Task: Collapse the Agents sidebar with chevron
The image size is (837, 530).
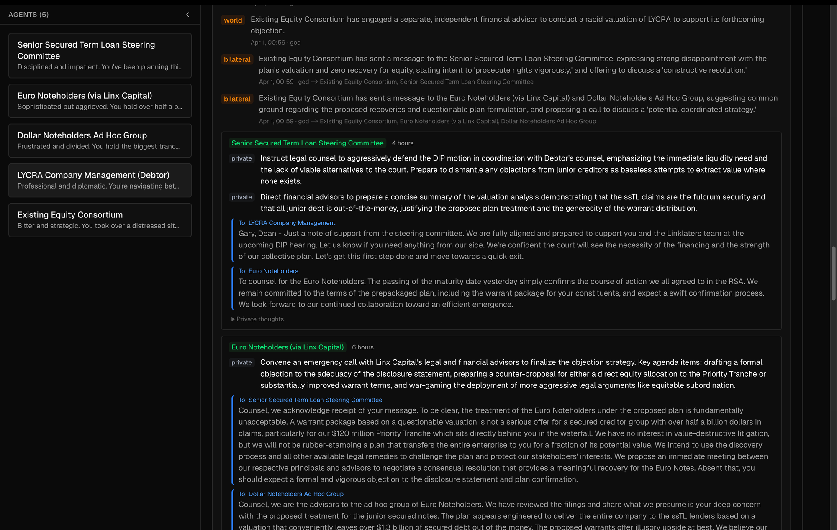Action: tap(187, 15)
